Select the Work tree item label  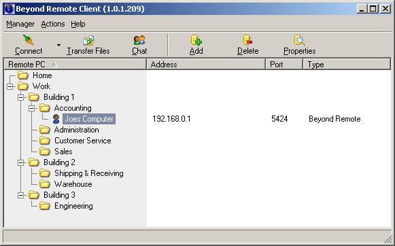[41, 86]
